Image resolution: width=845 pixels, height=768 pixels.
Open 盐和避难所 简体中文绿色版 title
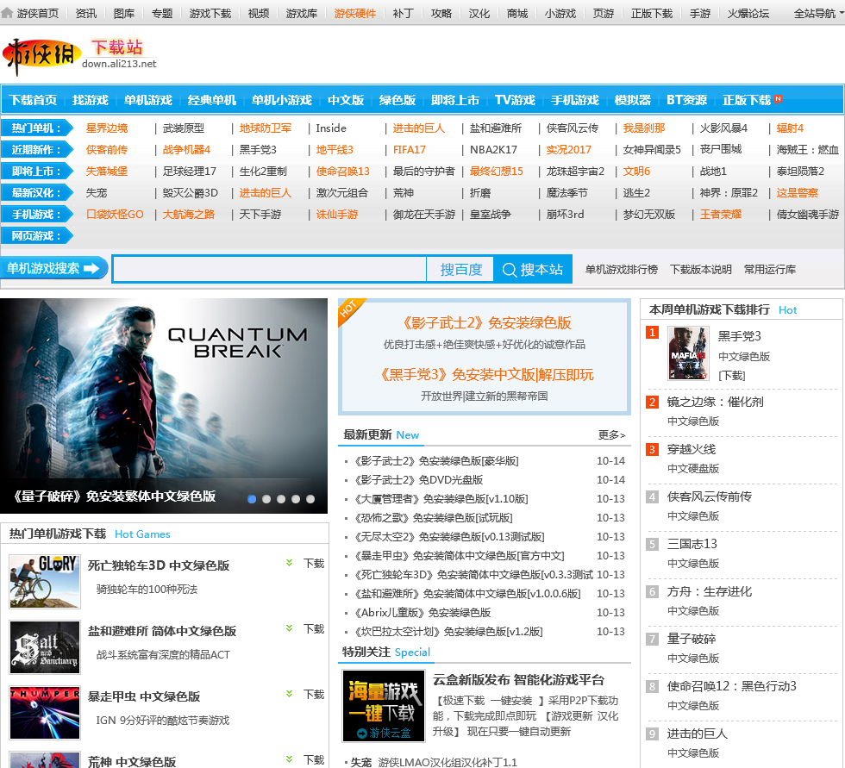[x=162, y=631]
